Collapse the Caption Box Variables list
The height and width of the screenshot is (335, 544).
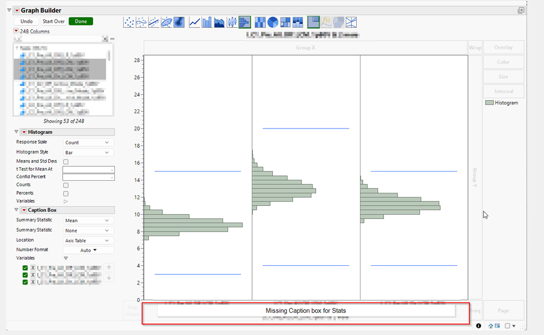pos(65,258)
